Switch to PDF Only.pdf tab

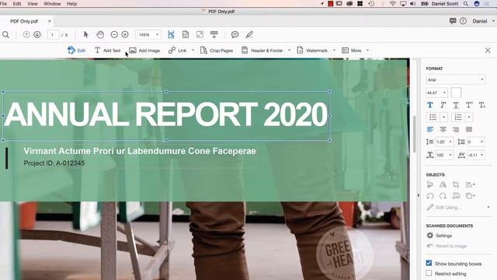tap(24, 21)
